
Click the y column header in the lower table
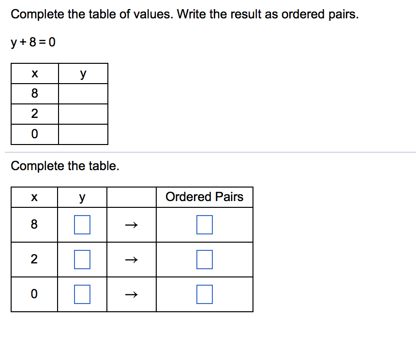click(82, 197)
